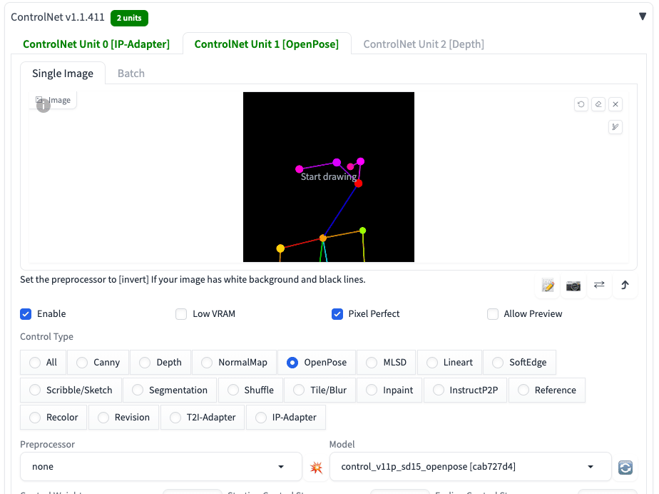Viewport: 659px width, 494px height.
Task: Select the Inpaint control type
Action: (389, 390)
